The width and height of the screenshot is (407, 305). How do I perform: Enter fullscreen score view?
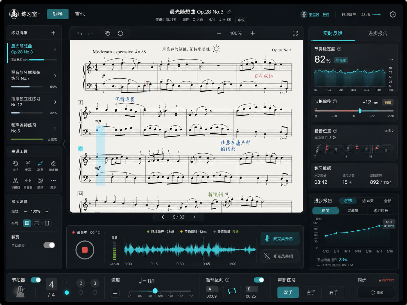[295, 33]
